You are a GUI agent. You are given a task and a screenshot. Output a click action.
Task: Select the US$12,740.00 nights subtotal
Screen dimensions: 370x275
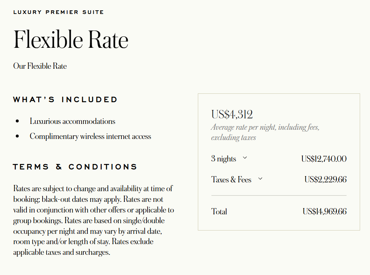click(x=324, y=159)
